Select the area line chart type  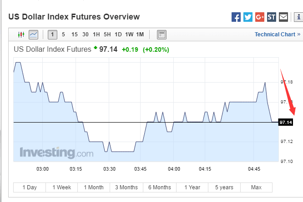[x=33, y=34]
